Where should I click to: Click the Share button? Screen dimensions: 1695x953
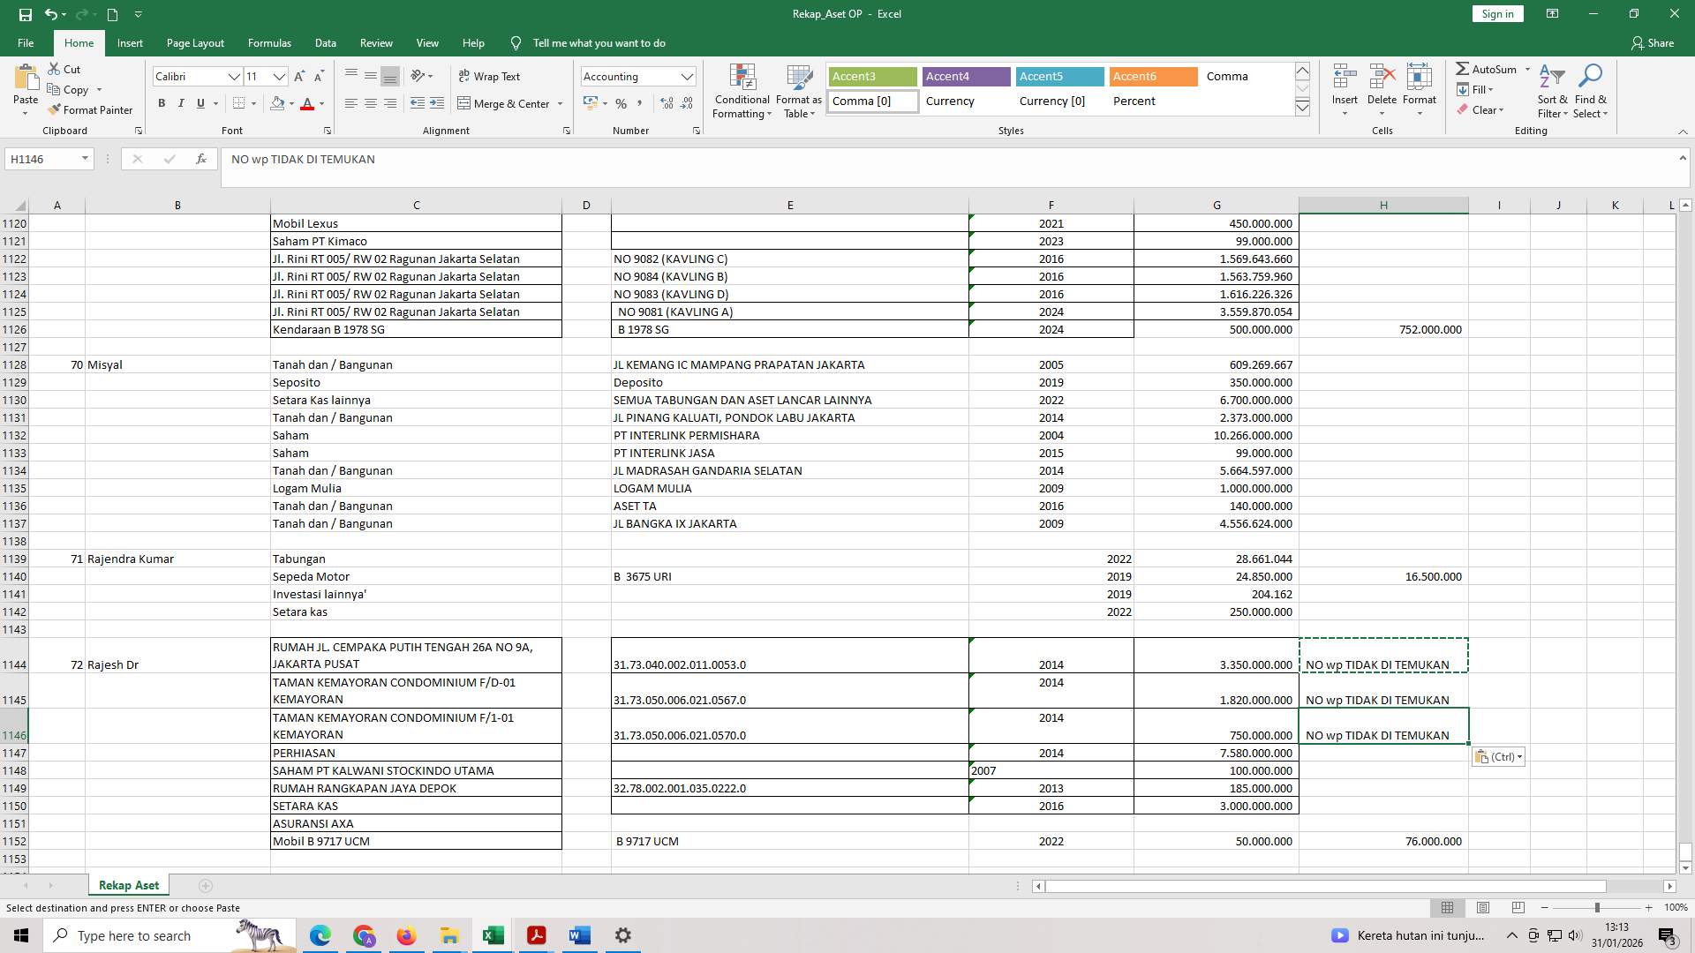(1654, 42)
